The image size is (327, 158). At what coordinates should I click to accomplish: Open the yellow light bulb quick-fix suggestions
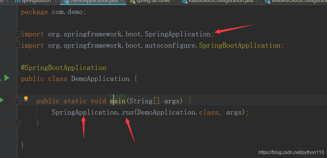[26, 99]
